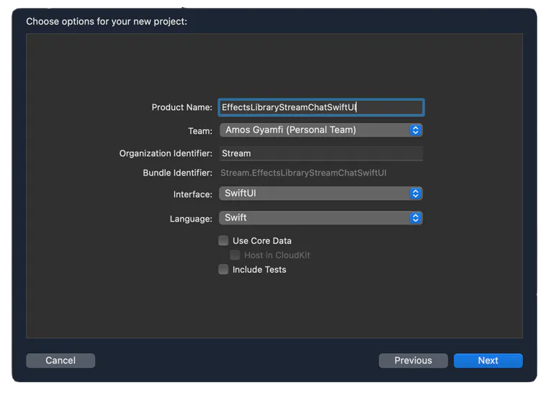
Task: Dismiss the dialog with Cancel
Action: click(x=60, y=361)
